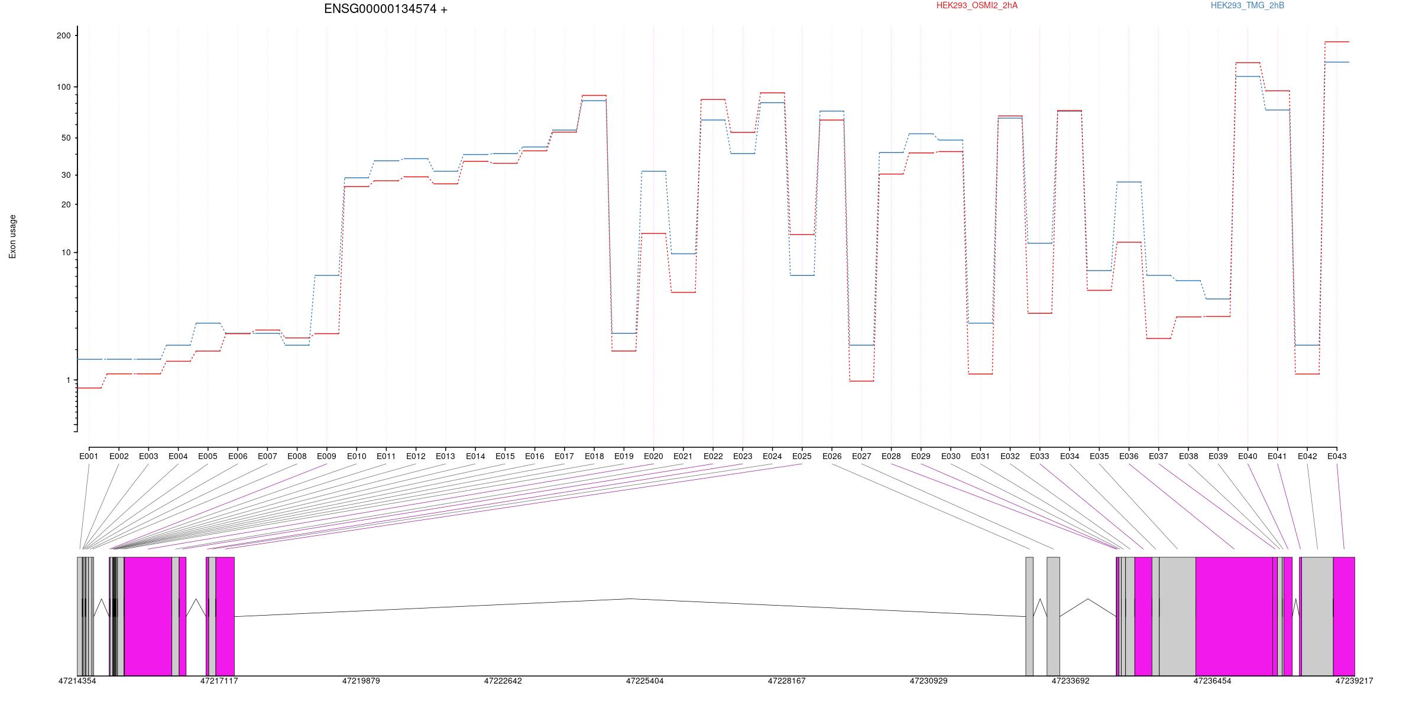Viewport: 1419px width, 709px height.
Task: Select the HEK293_TMG_2hB legend label
Action: point(1248,5)
